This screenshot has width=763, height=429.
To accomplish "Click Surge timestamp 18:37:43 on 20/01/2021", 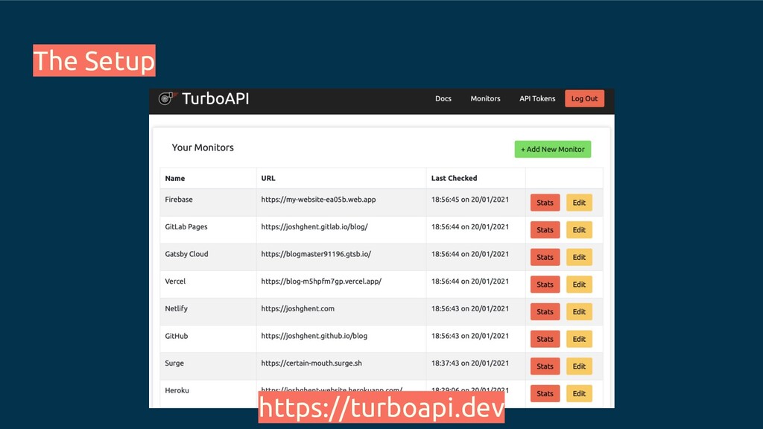I will click(x=470, y=363).
